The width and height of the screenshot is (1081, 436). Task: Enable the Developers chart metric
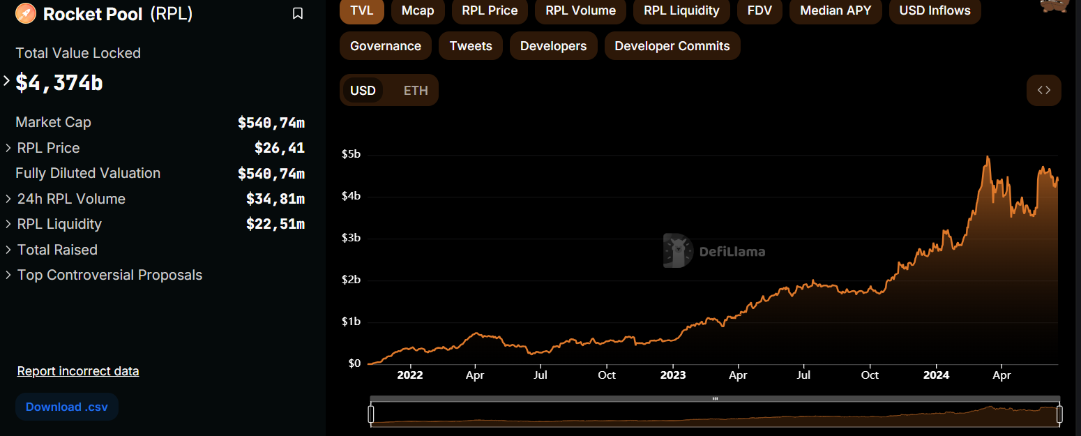coord(554,46)
